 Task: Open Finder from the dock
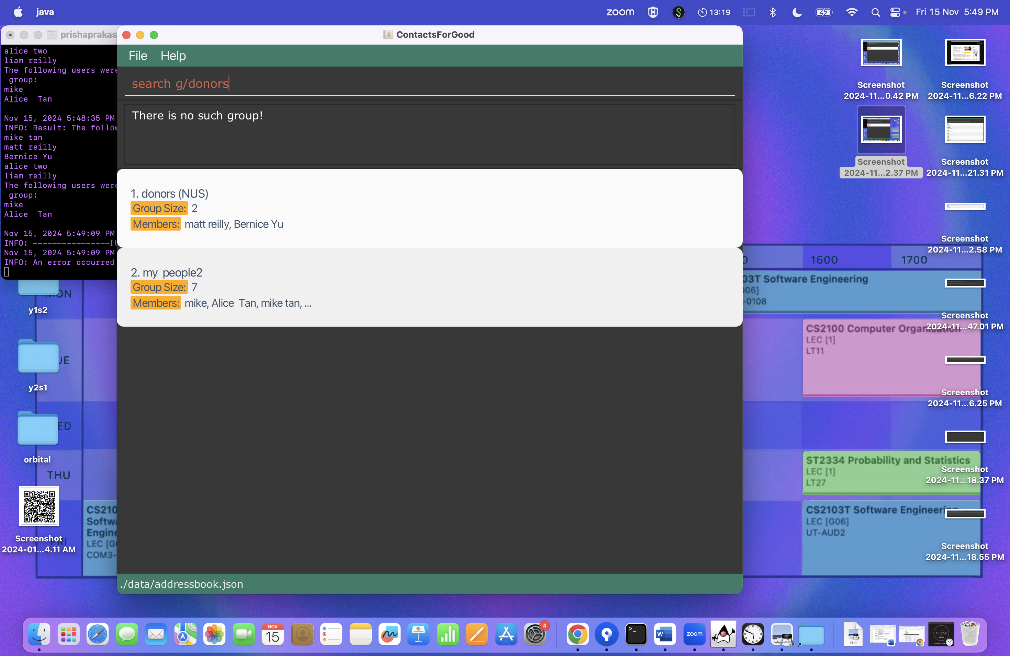pos(39,634)
